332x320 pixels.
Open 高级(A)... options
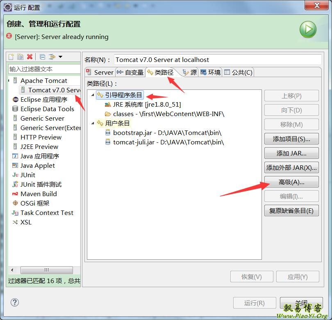291,182
